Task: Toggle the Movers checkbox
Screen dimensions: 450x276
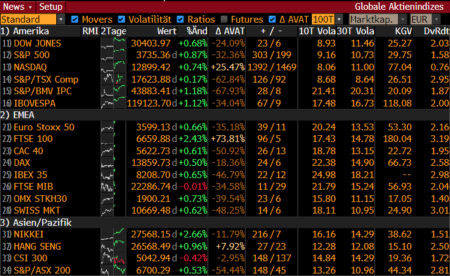Action: (75, 19)
